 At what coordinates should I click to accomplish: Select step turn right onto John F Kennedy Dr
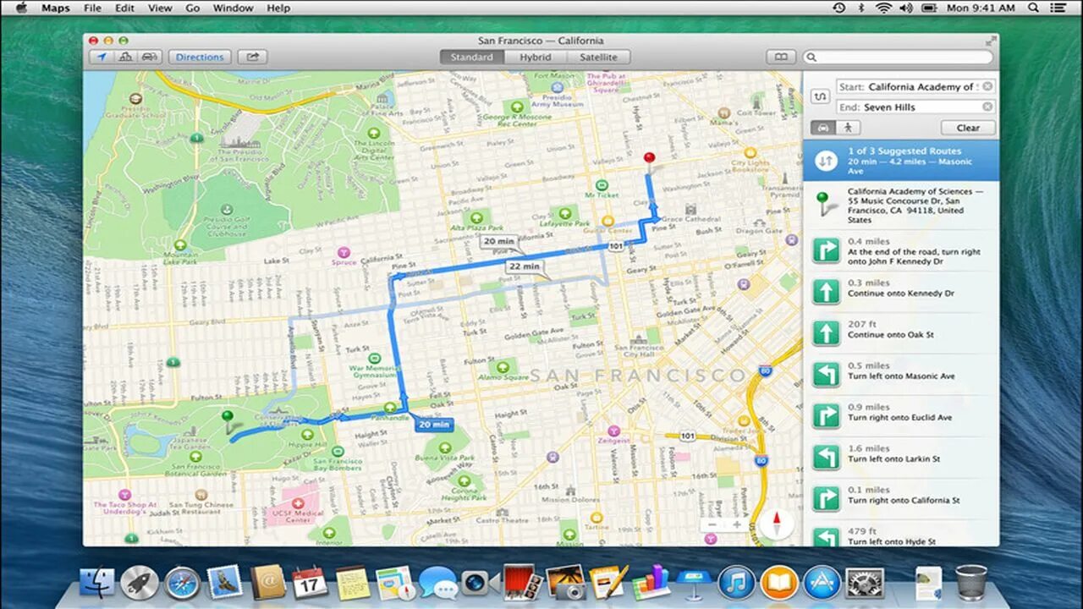coord(901,251)
